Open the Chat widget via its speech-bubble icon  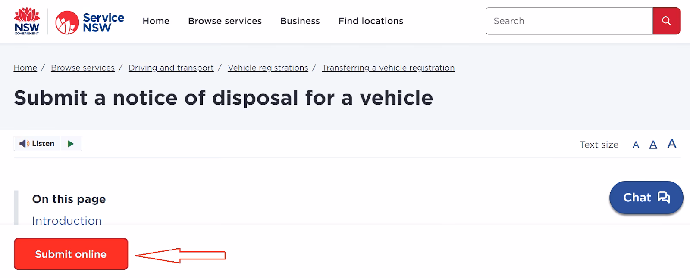(x=664, y=198)
